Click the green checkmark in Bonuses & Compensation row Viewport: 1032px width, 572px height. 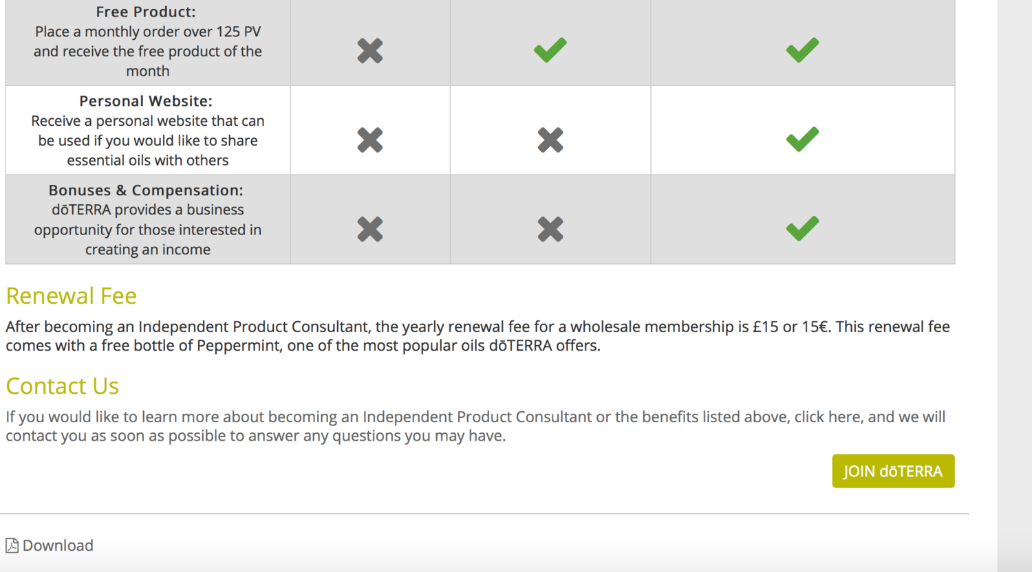point(802,229)
